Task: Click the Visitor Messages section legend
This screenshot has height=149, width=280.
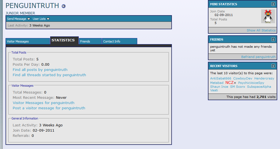Action: 22,86
